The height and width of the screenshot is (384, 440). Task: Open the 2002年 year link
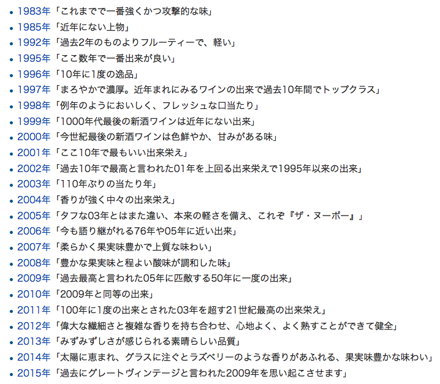[x=34, y=168]
